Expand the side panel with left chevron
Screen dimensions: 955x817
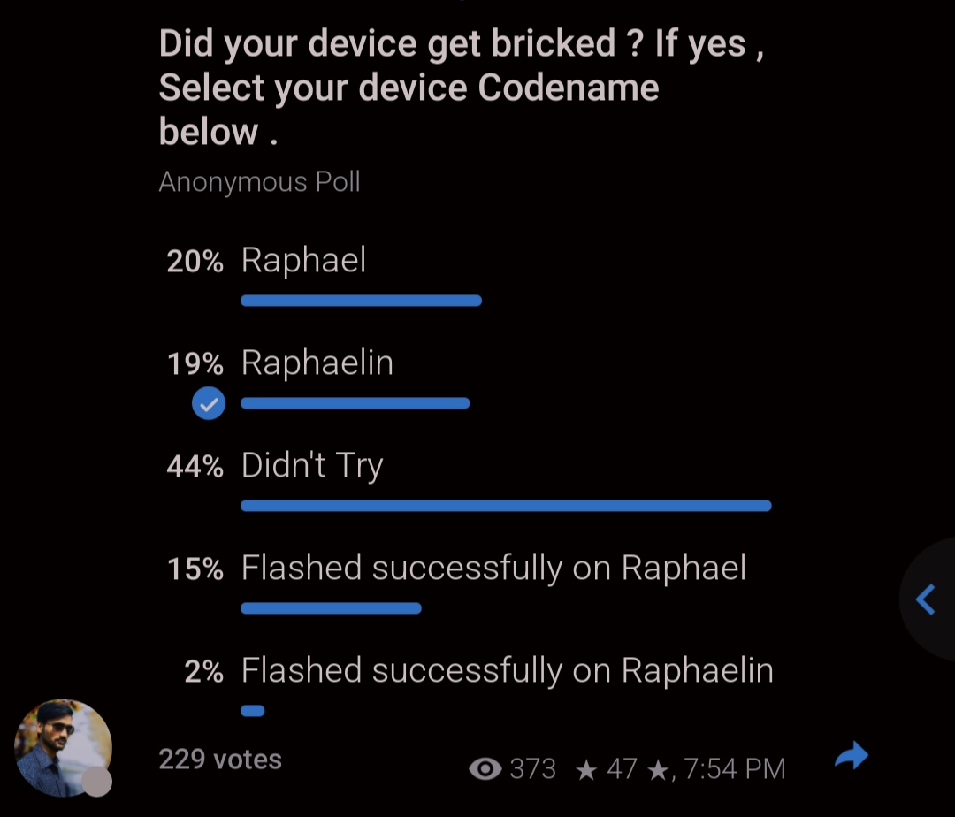[925, 599]
